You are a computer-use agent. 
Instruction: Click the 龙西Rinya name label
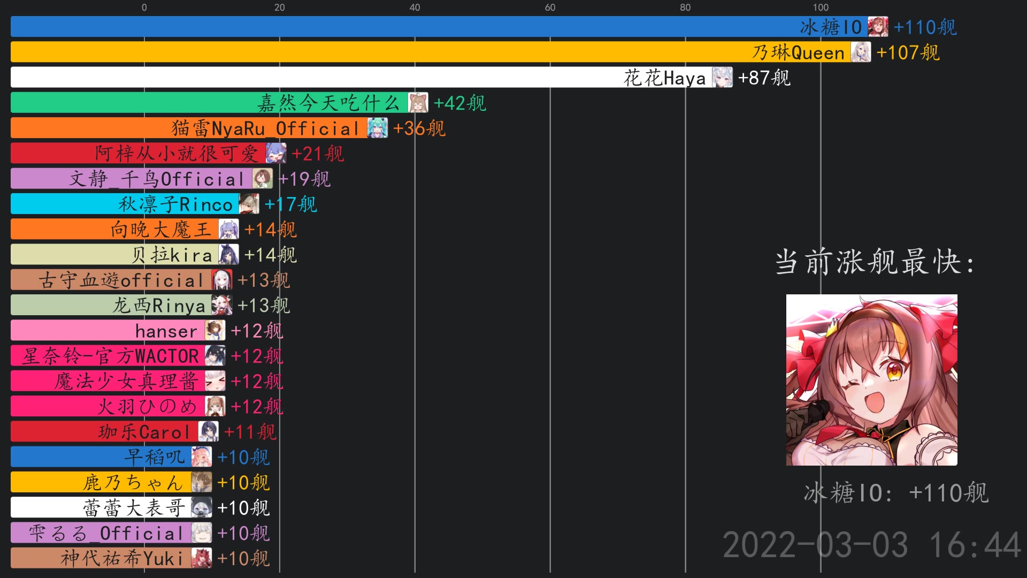159,306
